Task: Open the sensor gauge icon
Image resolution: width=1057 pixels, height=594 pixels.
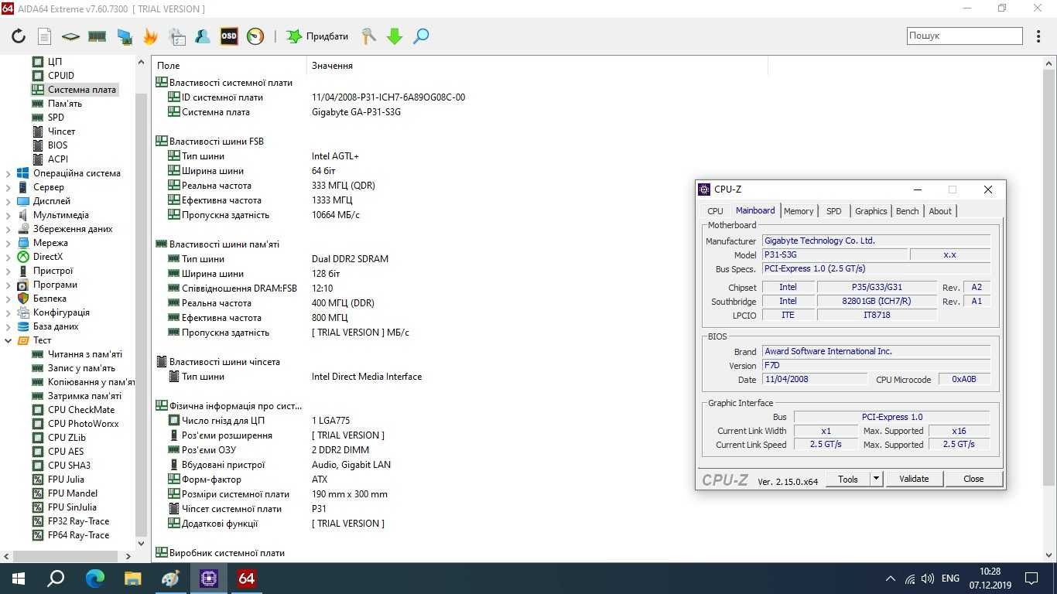Action: pos(255,36)
